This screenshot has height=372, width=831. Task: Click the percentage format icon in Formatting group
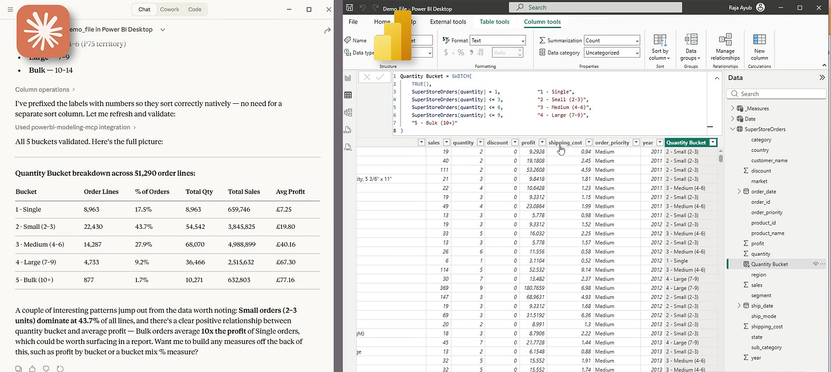(461, 52)
